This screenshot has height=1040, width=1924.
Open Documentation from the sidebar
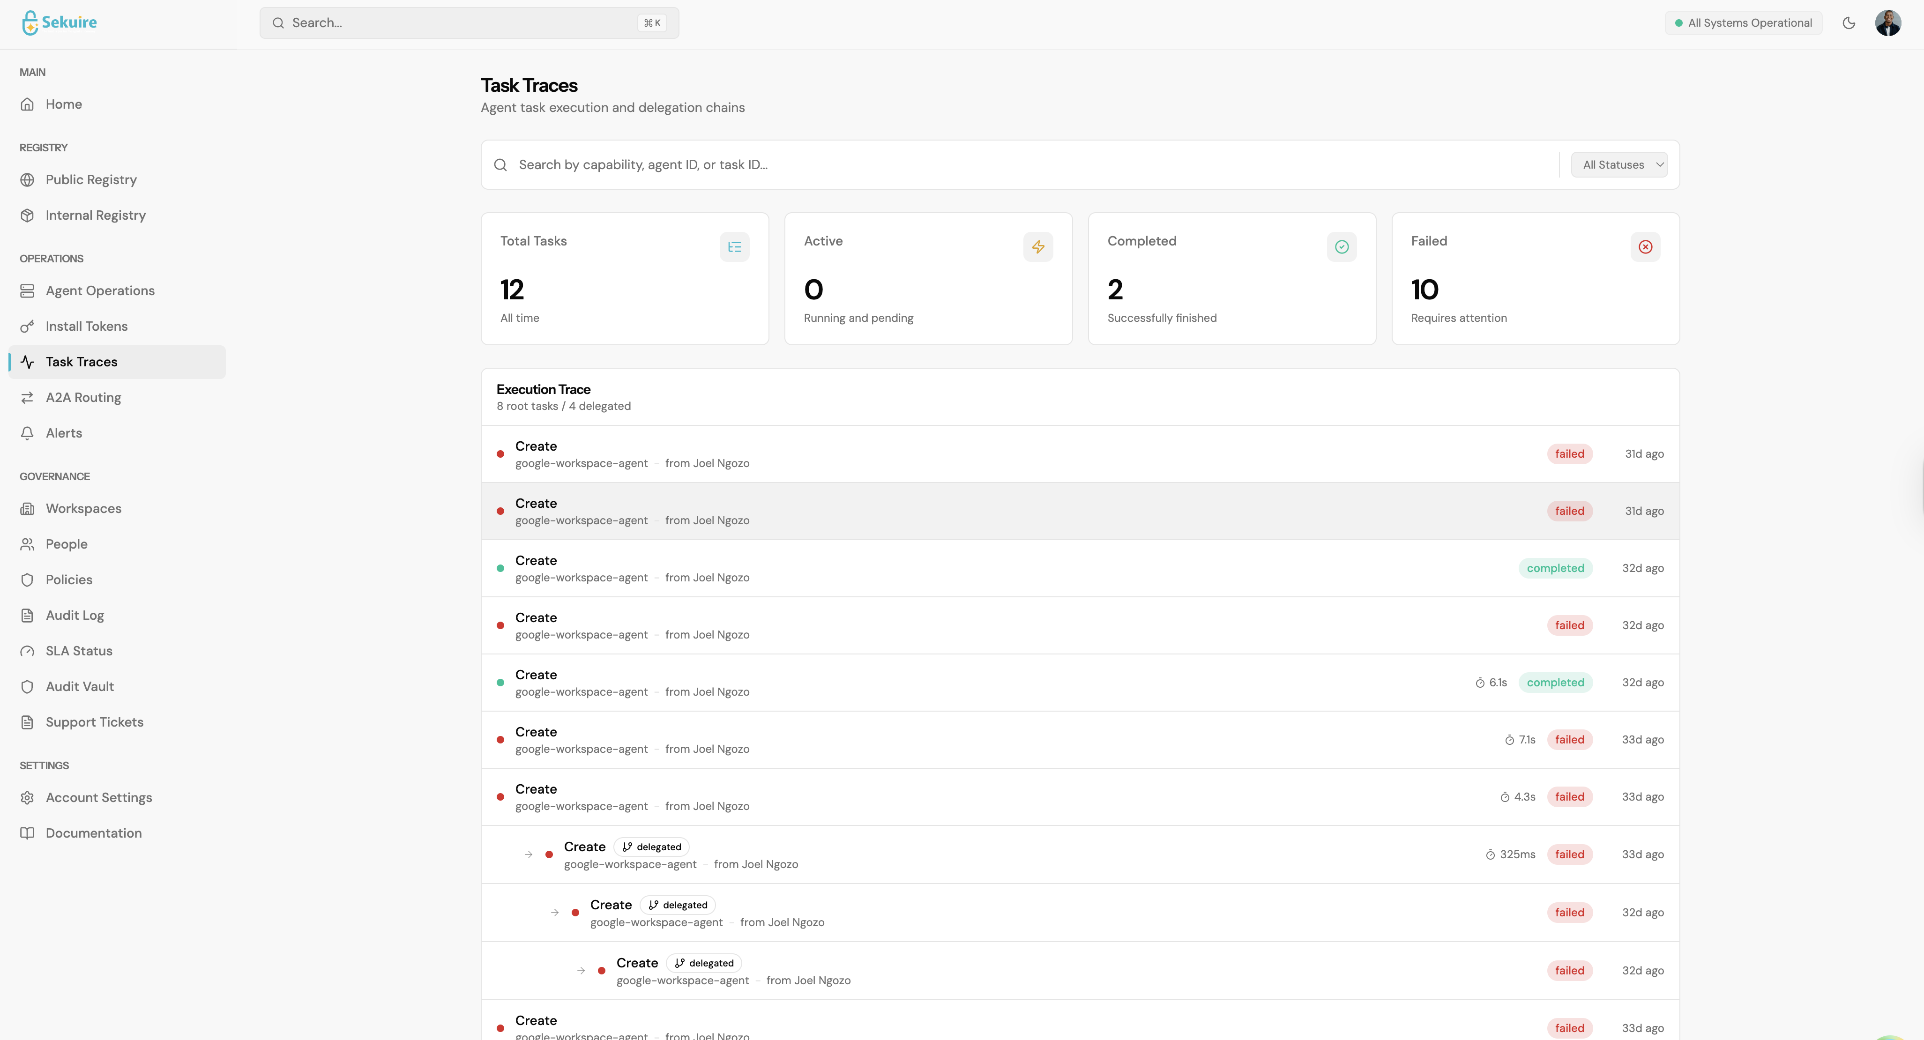(x=93, y=832)
